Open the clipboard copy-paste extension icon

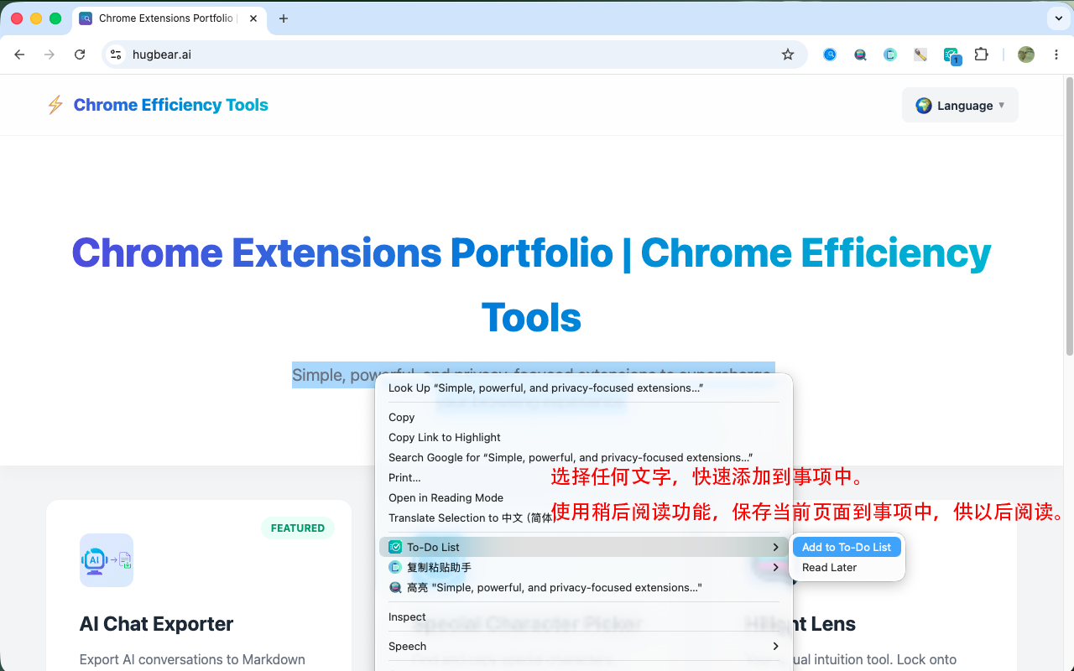pyautogui.click(x=890, y=55)
